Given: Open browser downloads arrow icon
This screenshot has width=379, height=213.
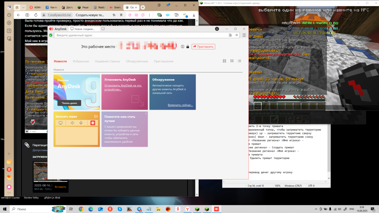Looking at the screenshot, I should (x=194, y=15).
